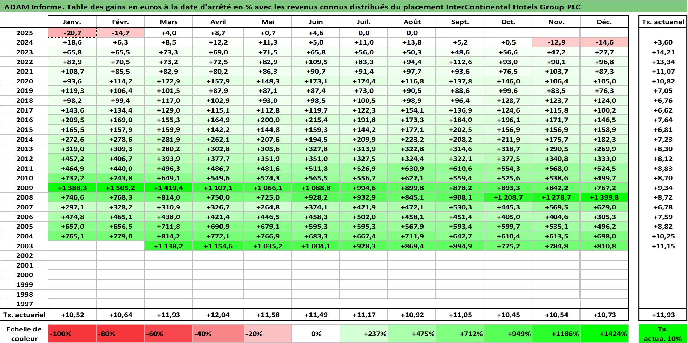The image size is (688, 343).
Task: Select the -12,9 cell for November 2024
Action: 556,42
